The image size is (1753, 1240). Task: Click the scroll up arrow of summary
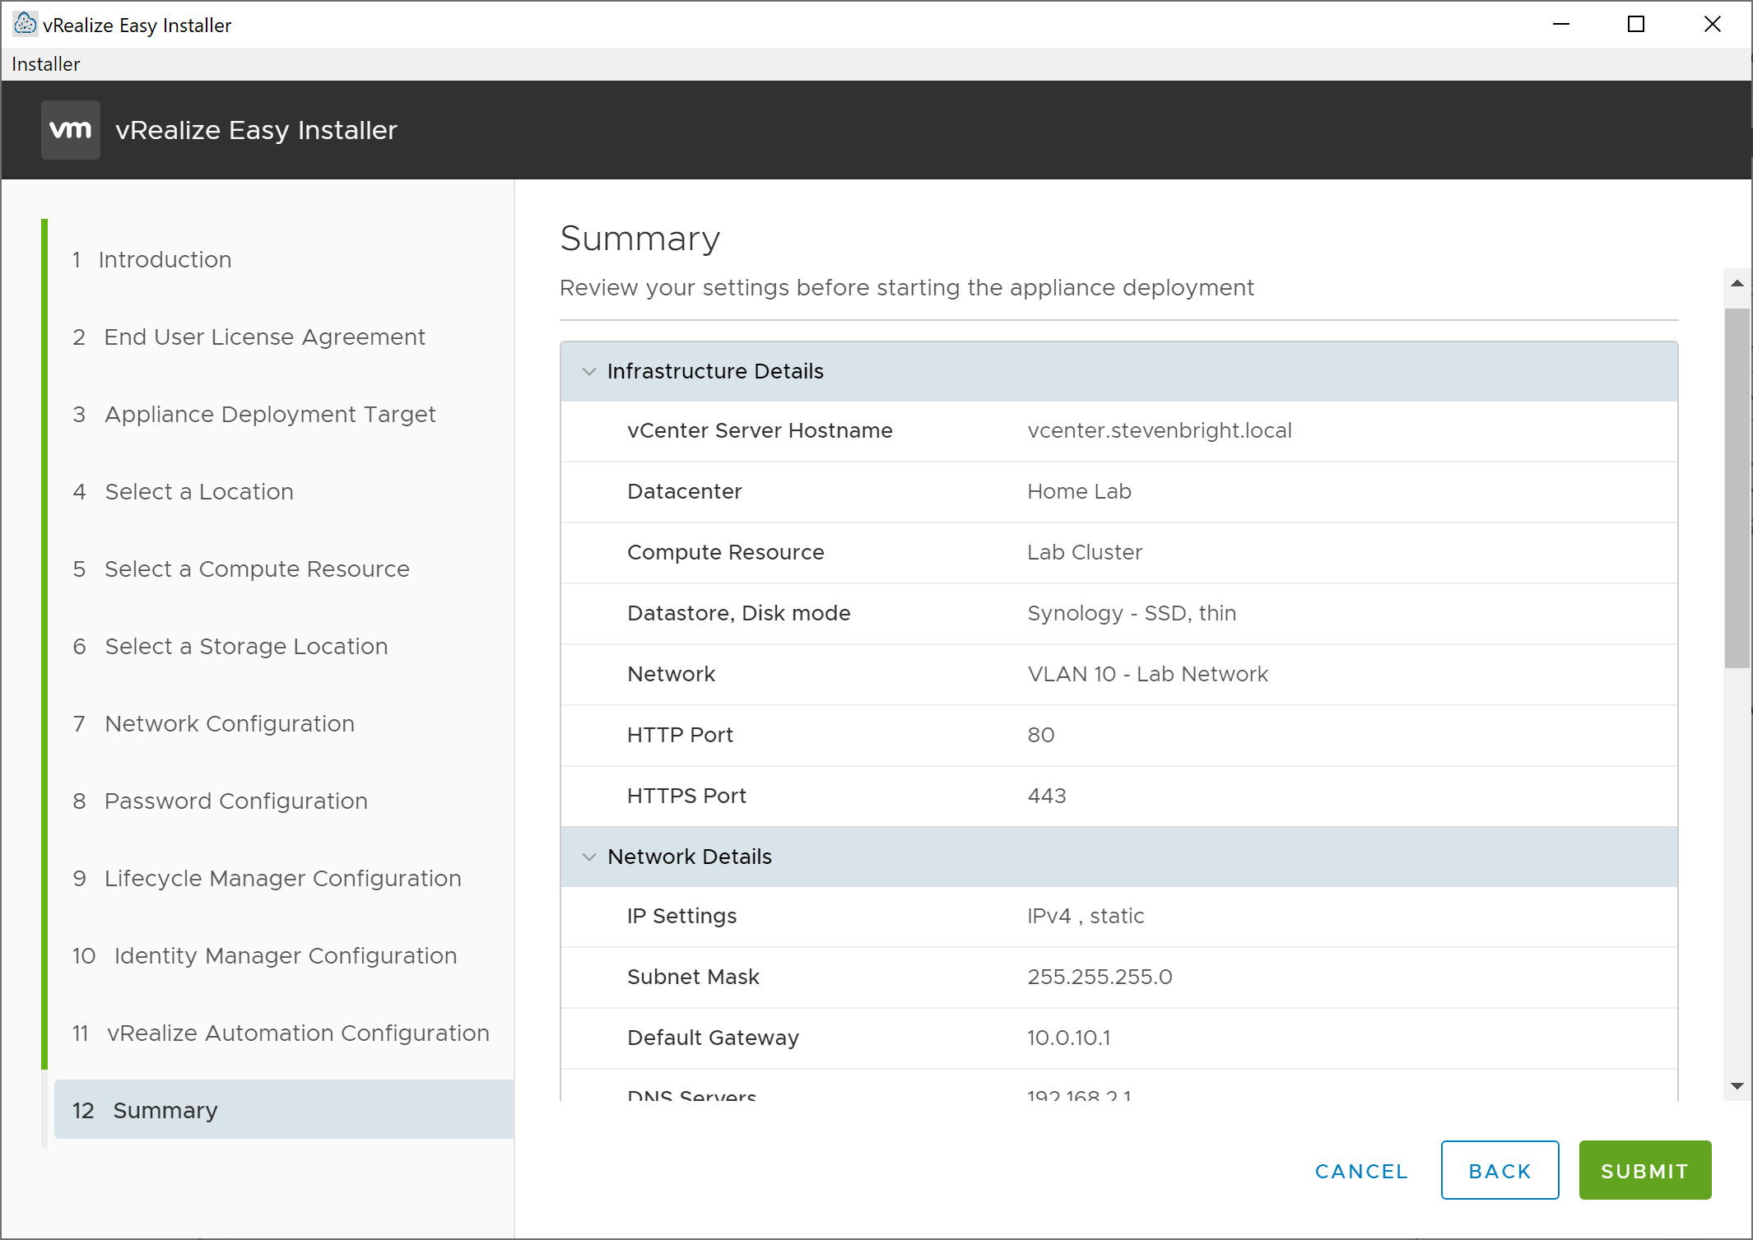[1737, 283]
